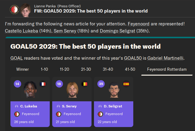This screenshot has height=131, width=195.
Task: Switch to the Winner tab
Action: 22,69
